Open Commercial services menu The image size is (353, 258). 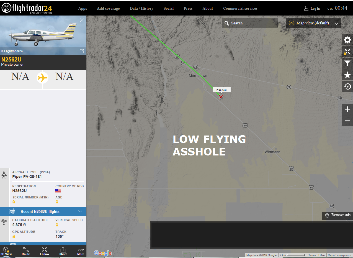240,8
